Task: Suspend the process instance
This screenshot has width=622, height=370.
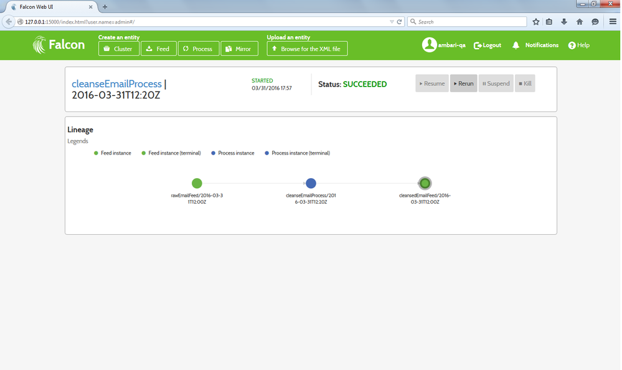Action: tap(496, 83)
